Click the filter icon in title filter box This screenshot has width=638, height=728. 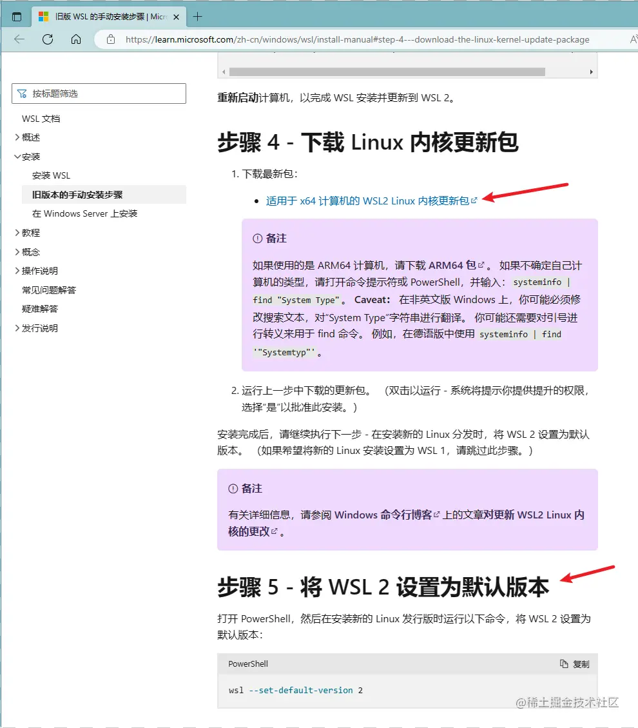click(22, 93)
